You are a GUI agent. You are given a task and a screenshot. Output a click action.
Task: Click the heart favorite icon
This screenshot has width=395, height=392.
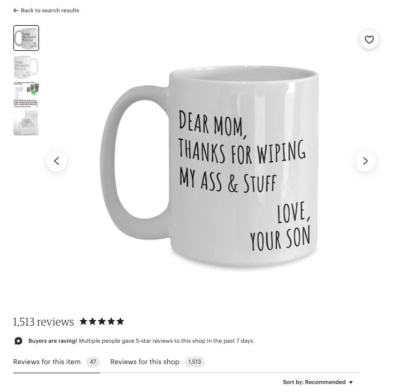369,40
